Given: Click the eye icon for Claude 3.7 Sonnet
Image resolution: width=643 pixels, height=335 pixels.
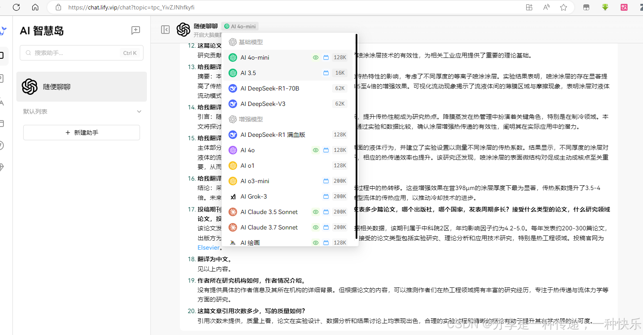Looking at the screenshot, I should [x=316, y=227].
